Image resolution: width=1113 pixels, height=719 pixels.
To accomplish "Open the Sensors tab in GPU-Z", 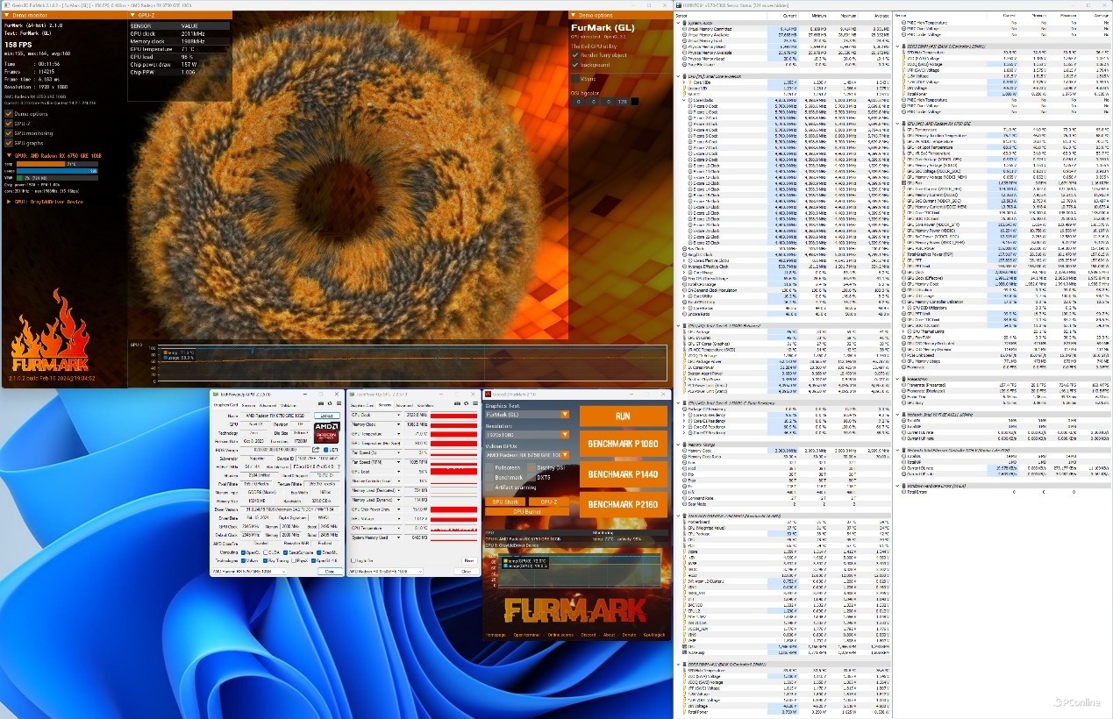I will click(x=250, y=405).
